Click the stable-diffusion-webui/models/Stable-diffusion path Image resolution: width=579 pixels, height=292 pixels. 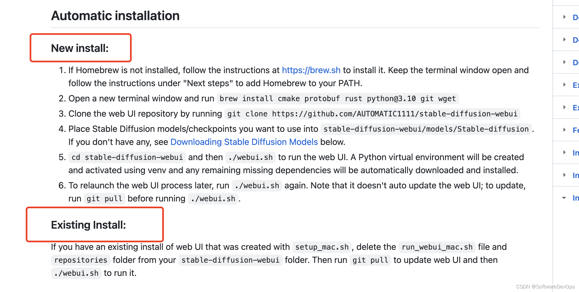coord(426,129)
